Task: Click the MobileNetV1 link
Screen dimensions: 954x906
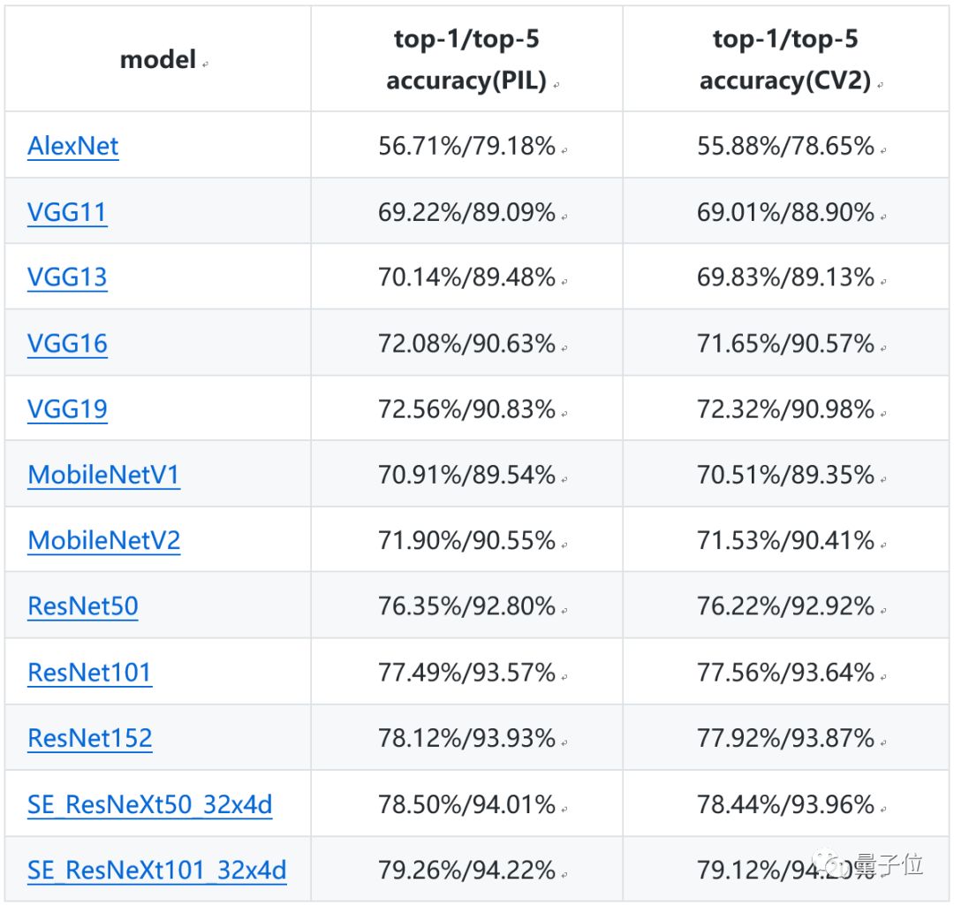Action: pyautogui.click(x=103, y=475)
